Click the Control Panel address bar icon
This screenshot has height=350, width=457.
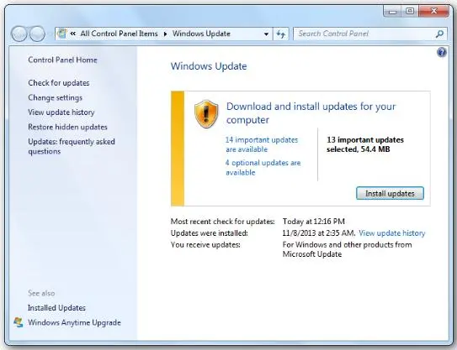(x=62, y=34)
